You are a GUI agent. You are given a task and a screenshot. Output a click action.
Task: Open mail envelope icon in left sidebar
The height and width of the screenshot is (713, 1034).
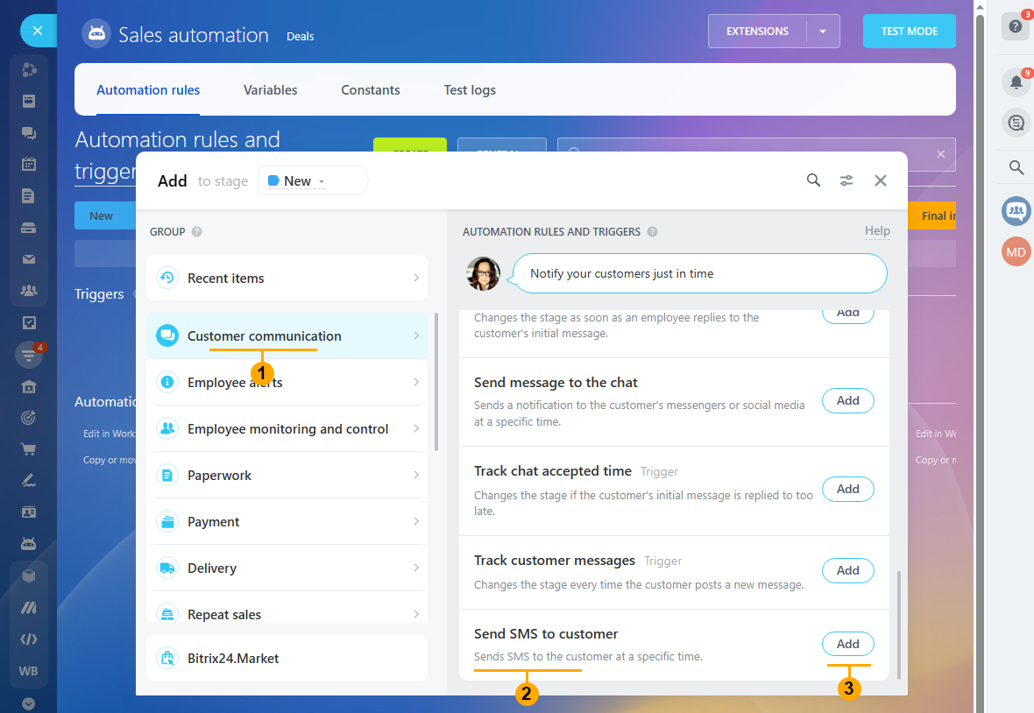coord(28,259)
